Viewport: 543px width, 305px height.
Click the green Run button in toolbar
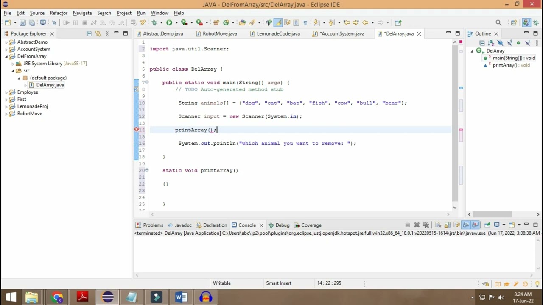click(x=169, y=22)
